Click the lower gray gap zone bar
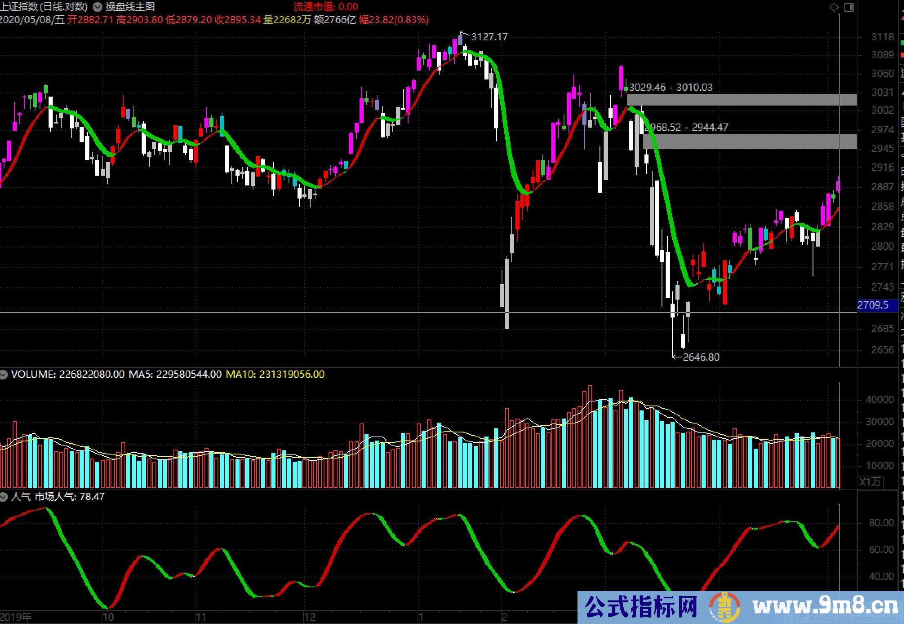904x624 pixels. 749,141
